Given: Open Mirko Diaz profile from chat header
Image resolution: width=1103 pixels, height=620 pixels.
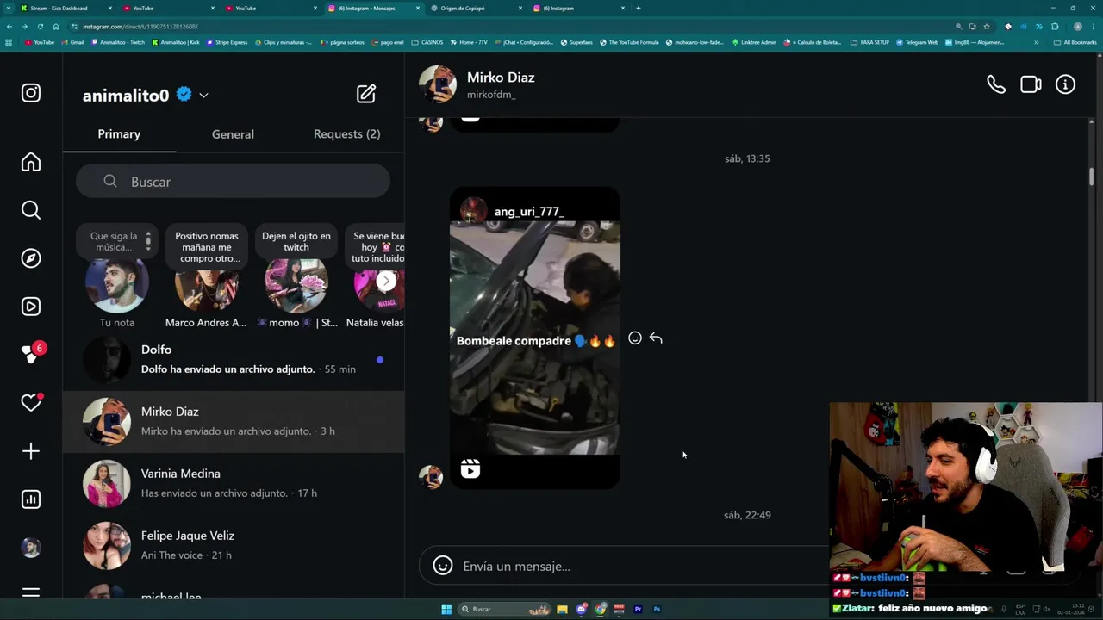Looking at the screenshot, I should 501,77.
